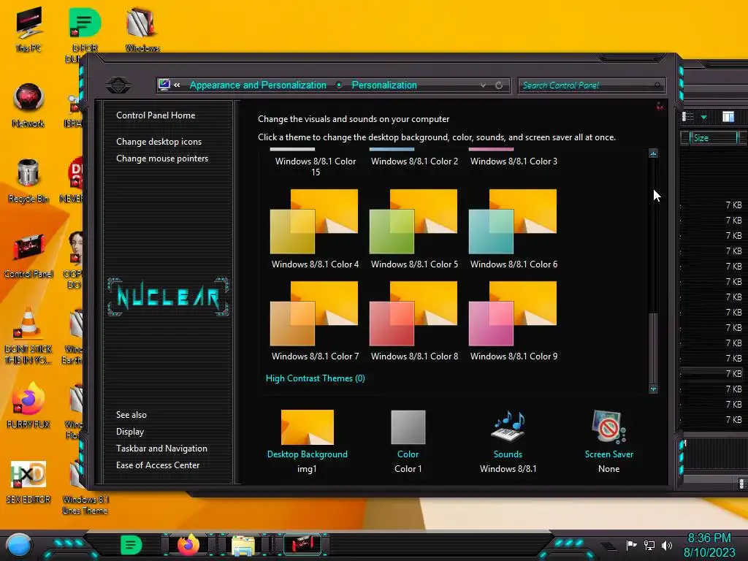Viewport: 748px width, 561px height.
Task: Expand the address bar history dropdown
Action: 484,85
